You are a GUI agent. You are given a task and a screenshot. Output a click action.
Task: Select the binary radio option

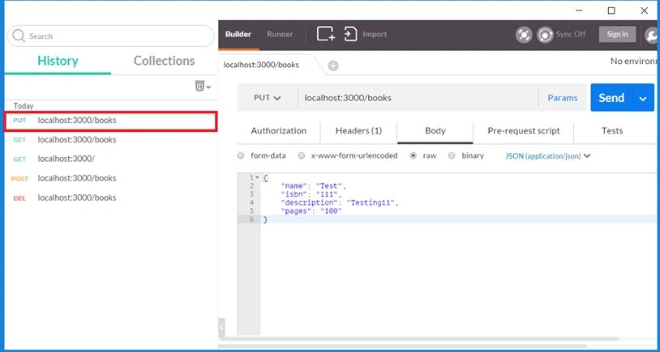coord(452,155)
